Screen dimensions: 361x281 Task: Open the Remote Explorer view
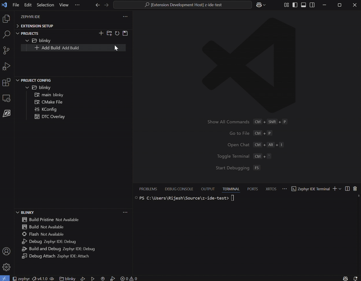[x=6, y=98]
